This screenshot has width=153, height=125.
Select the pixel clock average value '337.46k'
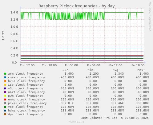pyautogui.click(x=117, y=103)
